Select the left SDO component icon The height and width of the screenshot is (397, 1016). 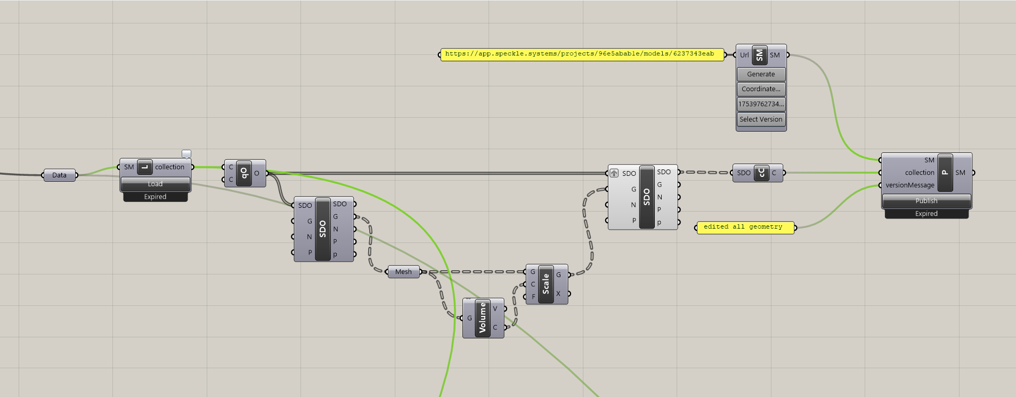click(322, 229)
